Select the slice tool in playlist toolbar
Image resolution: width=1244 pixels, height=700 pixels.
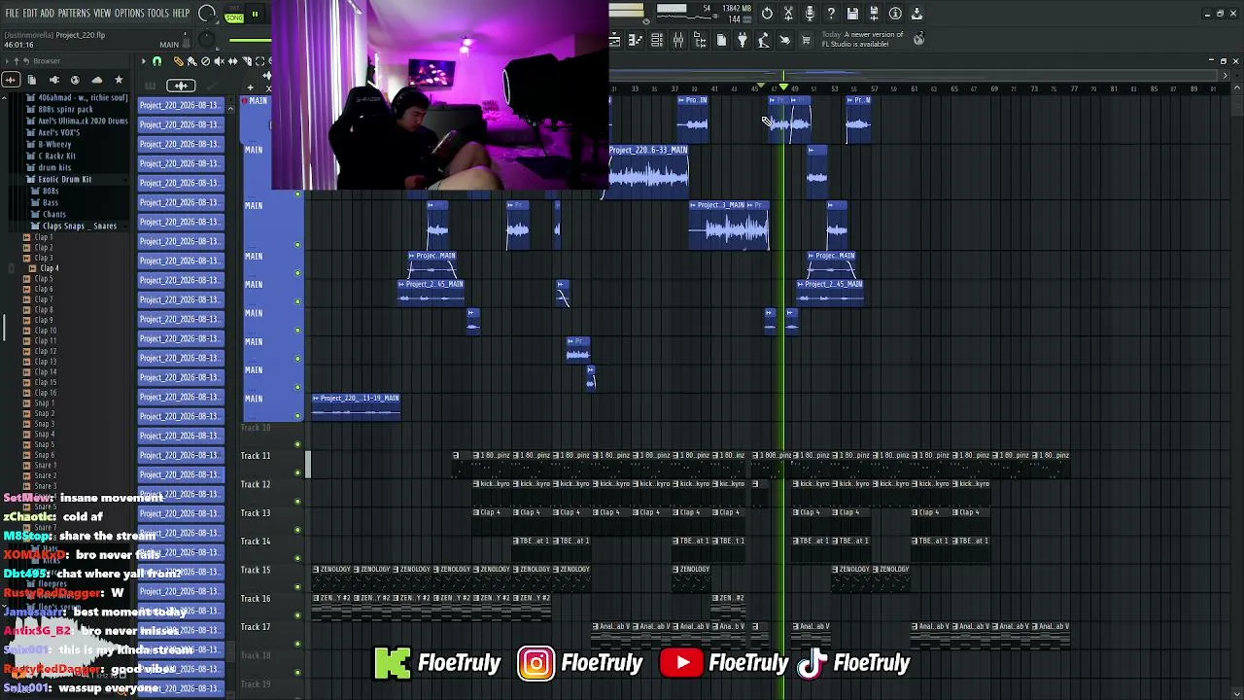point(246,61)
